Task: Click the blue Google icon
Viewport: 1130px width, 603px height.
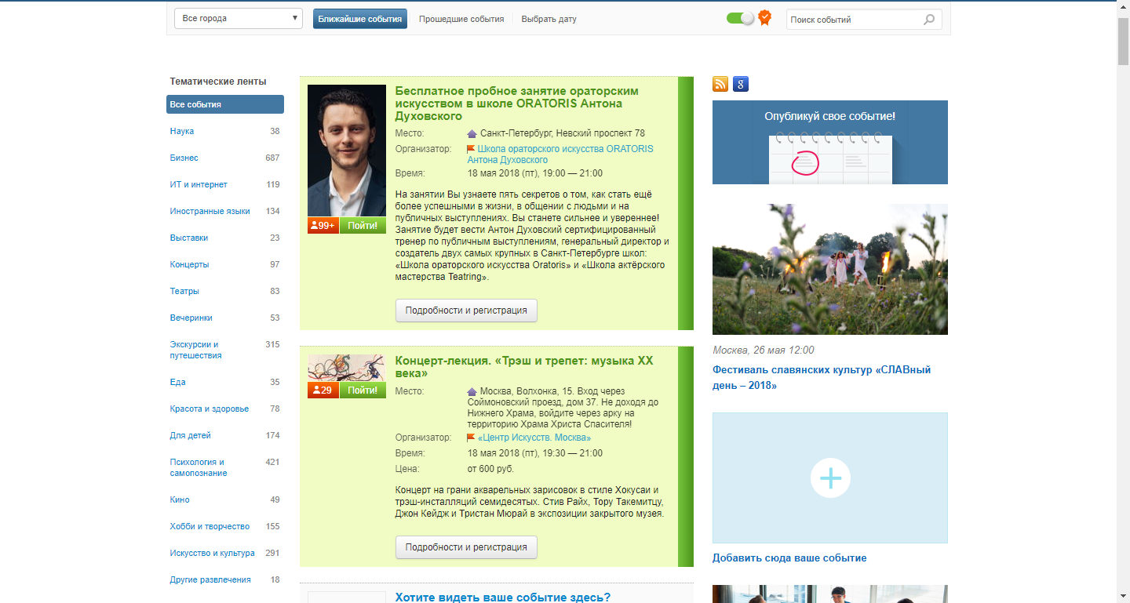Action: (x=741, y=85)
